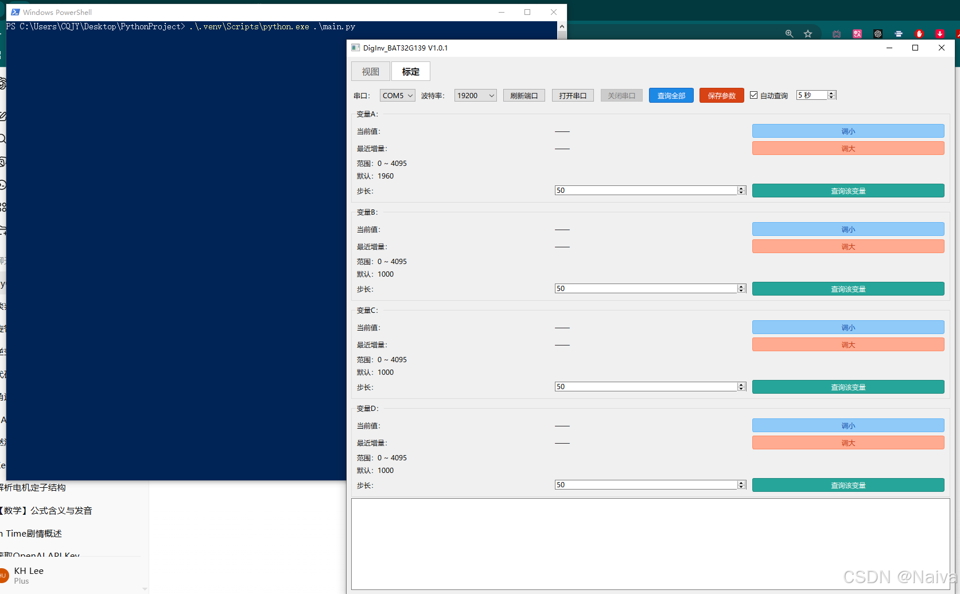The image size is (960, 594).
Task: Click the 变量B 步长 input field
Action: click(x=646, y=288)
